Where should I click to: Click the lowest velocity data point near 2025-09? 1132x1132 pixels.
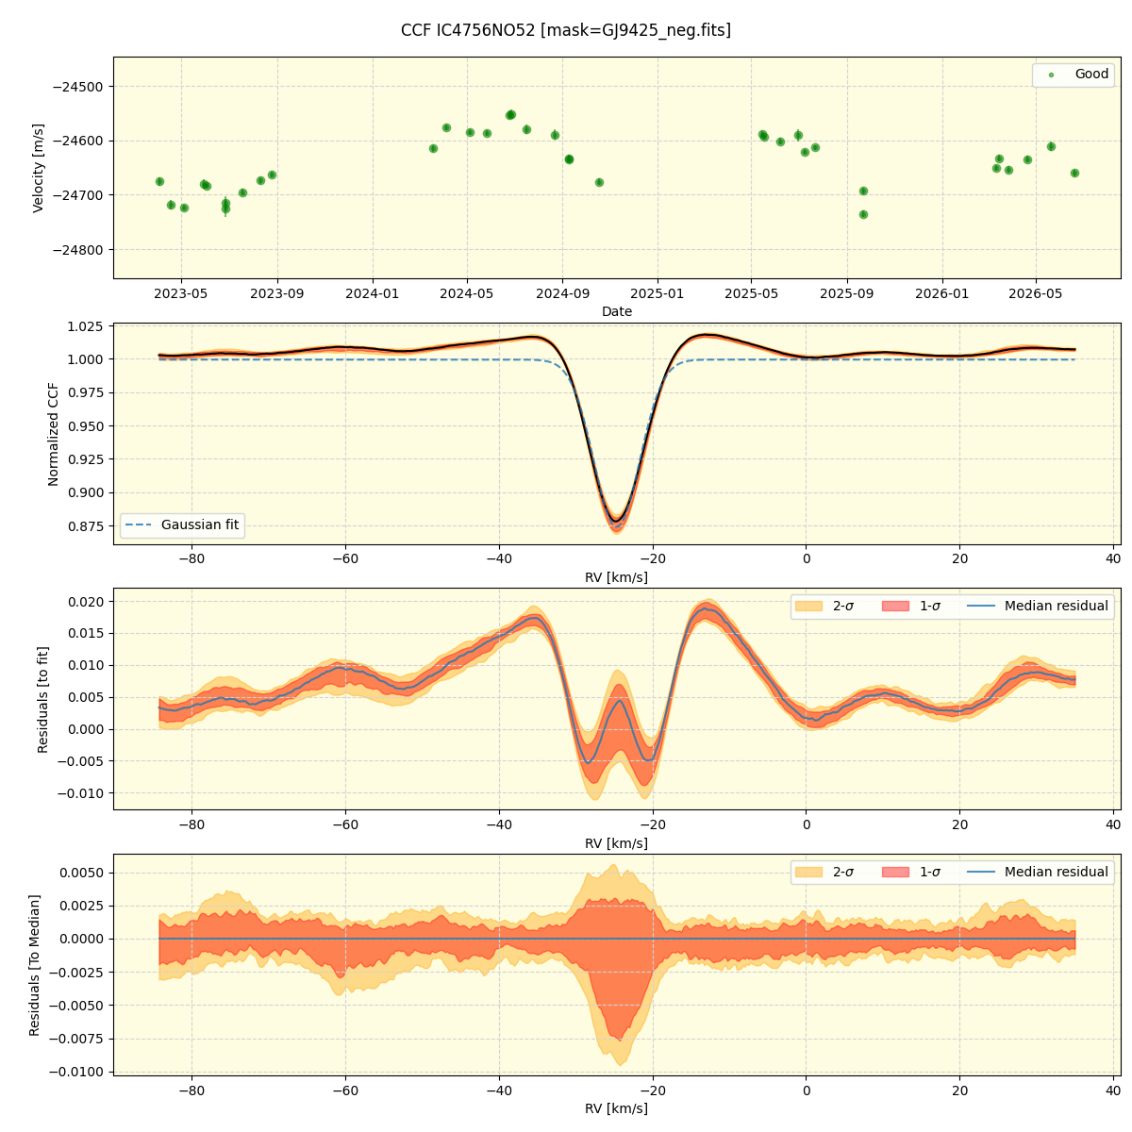[x=863, y=214]
